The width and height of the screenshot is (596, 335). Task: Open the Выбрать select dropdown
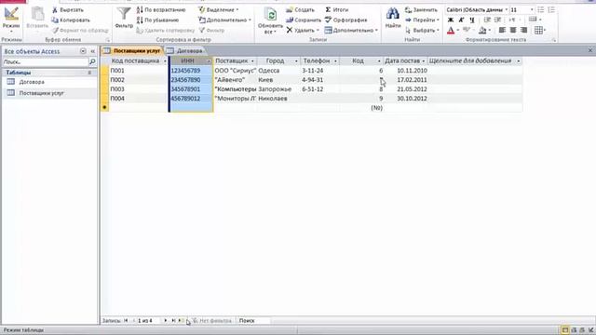coord(422,30)
